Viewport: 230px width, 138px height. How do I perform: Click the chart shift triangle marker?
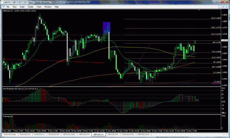[x=199, y=10]
